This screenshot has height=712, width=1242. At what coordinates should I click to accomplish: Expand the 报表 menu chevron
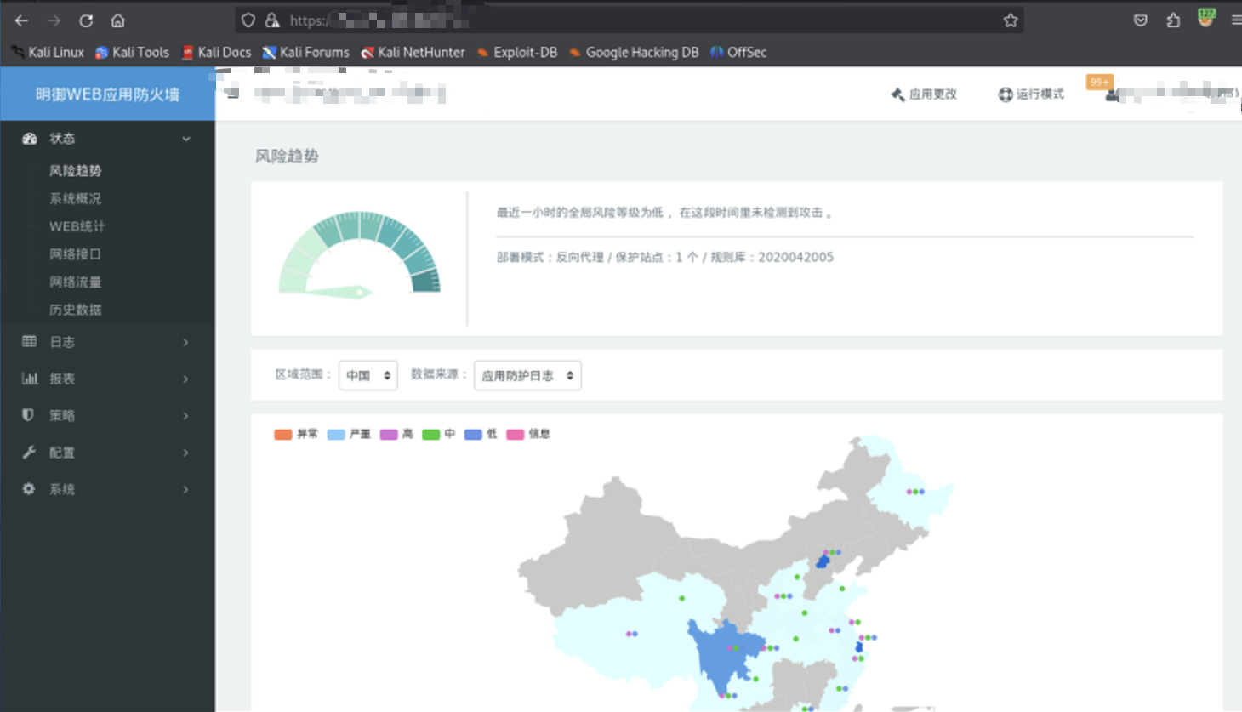click(x=185, y=379)
